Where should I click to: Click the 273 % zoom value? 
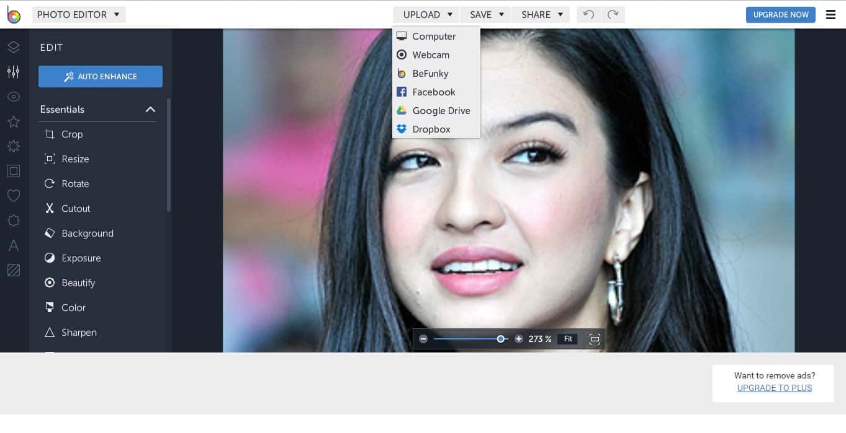pyautogui.click(x=539, y=339)
